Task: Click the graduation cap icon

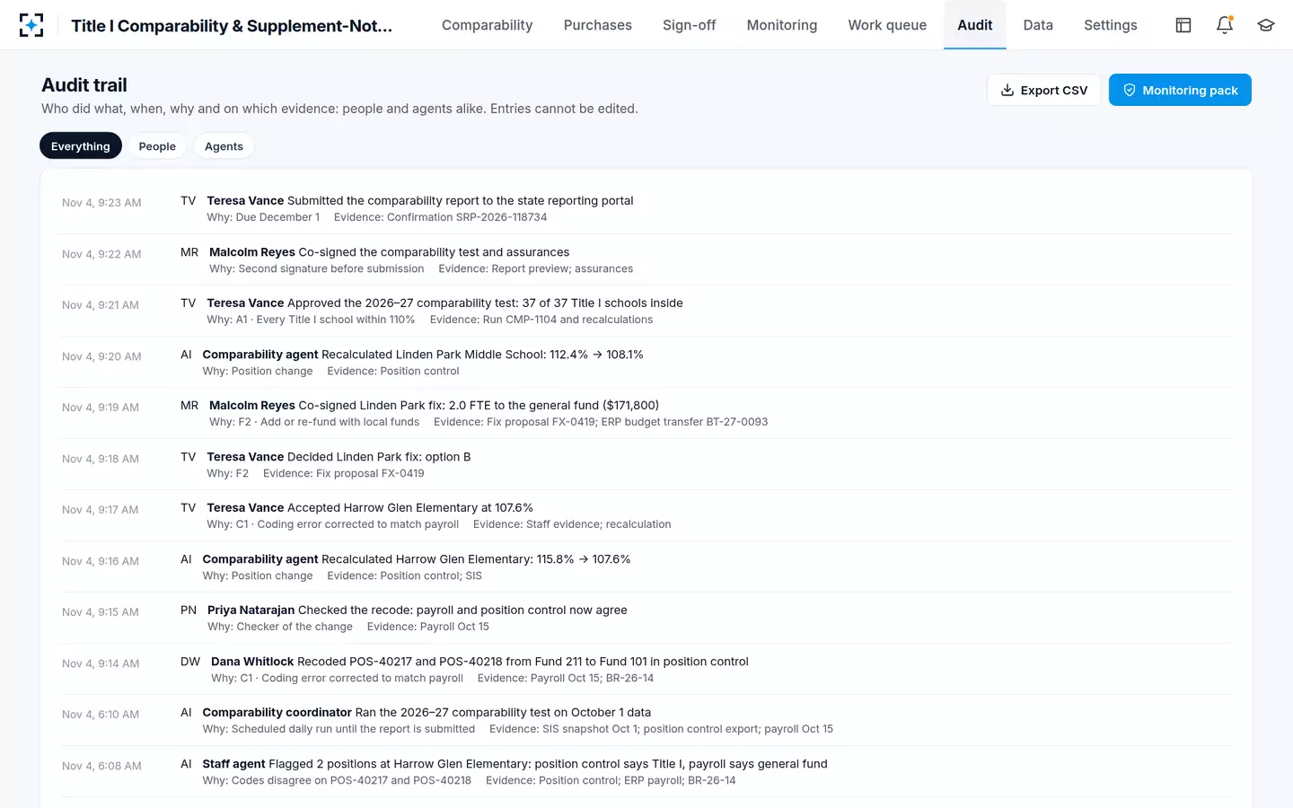Action: [1266, 25]
